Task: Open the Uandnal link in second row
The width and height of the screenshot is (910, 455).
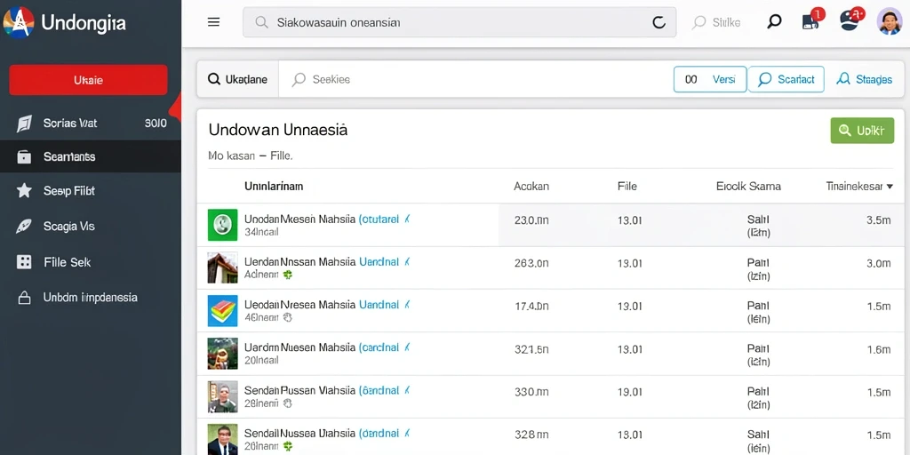Action: coord(379,262)
